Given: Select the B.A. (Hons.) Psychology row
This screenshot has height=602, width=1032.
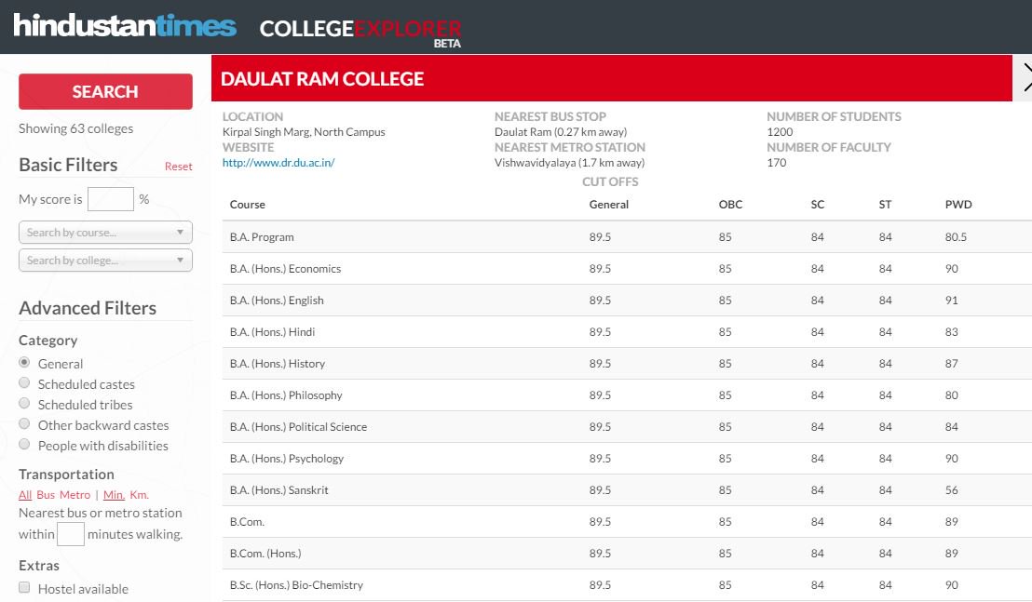Looking at the screenshot, I should 627,458.
